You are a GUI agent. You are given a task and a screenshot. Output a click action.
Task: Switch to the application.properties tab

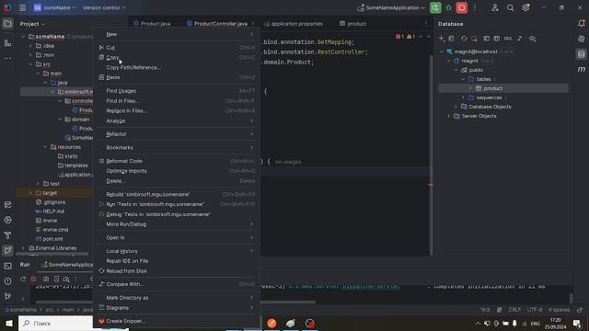tap(293, 24)
